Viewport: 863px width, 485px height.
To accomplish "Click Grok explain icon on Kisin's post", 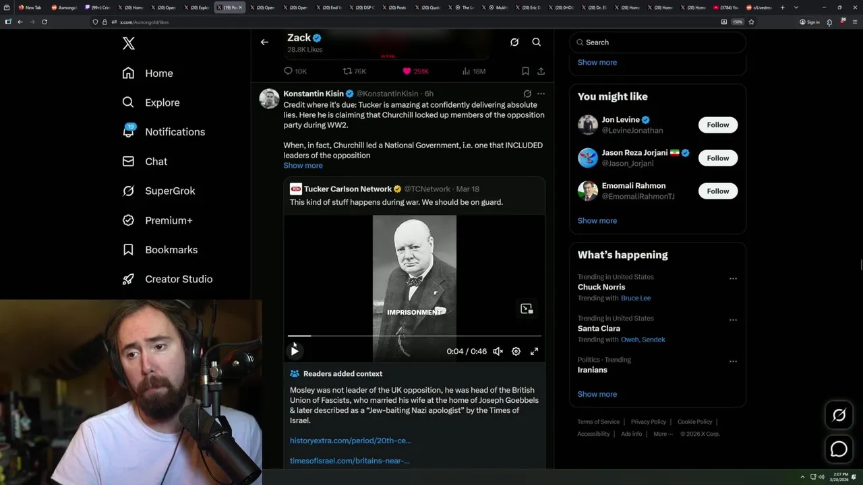I will click(527, 94).
